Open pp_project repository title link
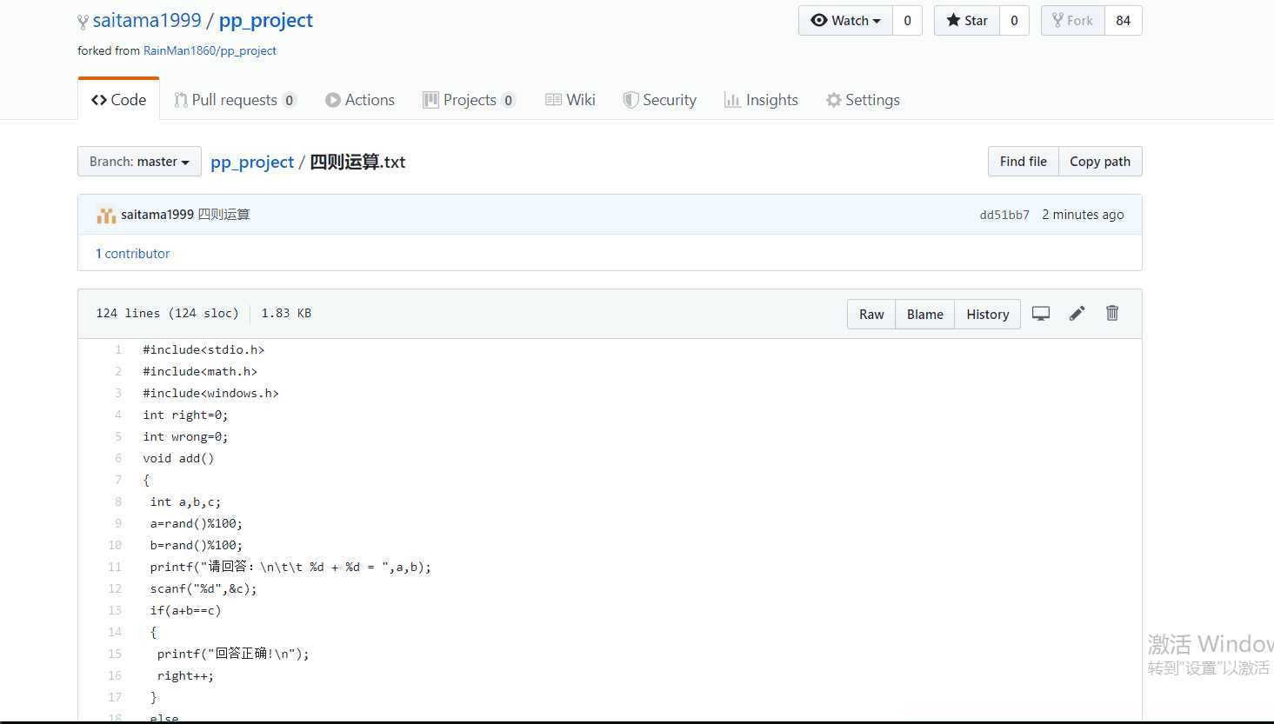 (x=265, y=20)
